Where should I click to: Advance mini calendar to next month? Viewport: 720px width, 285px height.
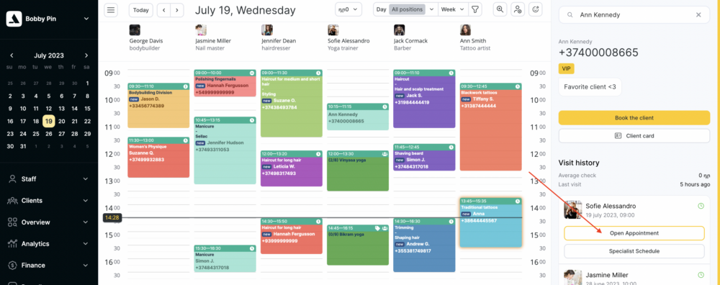86,55
